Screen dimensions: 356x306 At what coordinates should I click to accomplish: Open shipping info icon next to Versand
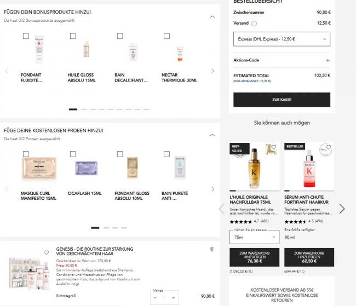pos(254,24)
